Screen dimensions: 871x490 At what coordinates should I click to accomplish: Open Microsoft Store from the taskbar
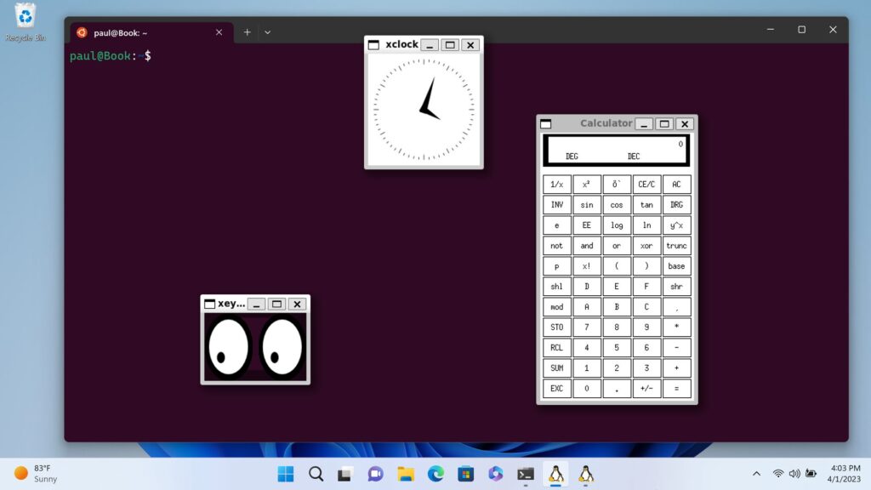tap(464, 474)
